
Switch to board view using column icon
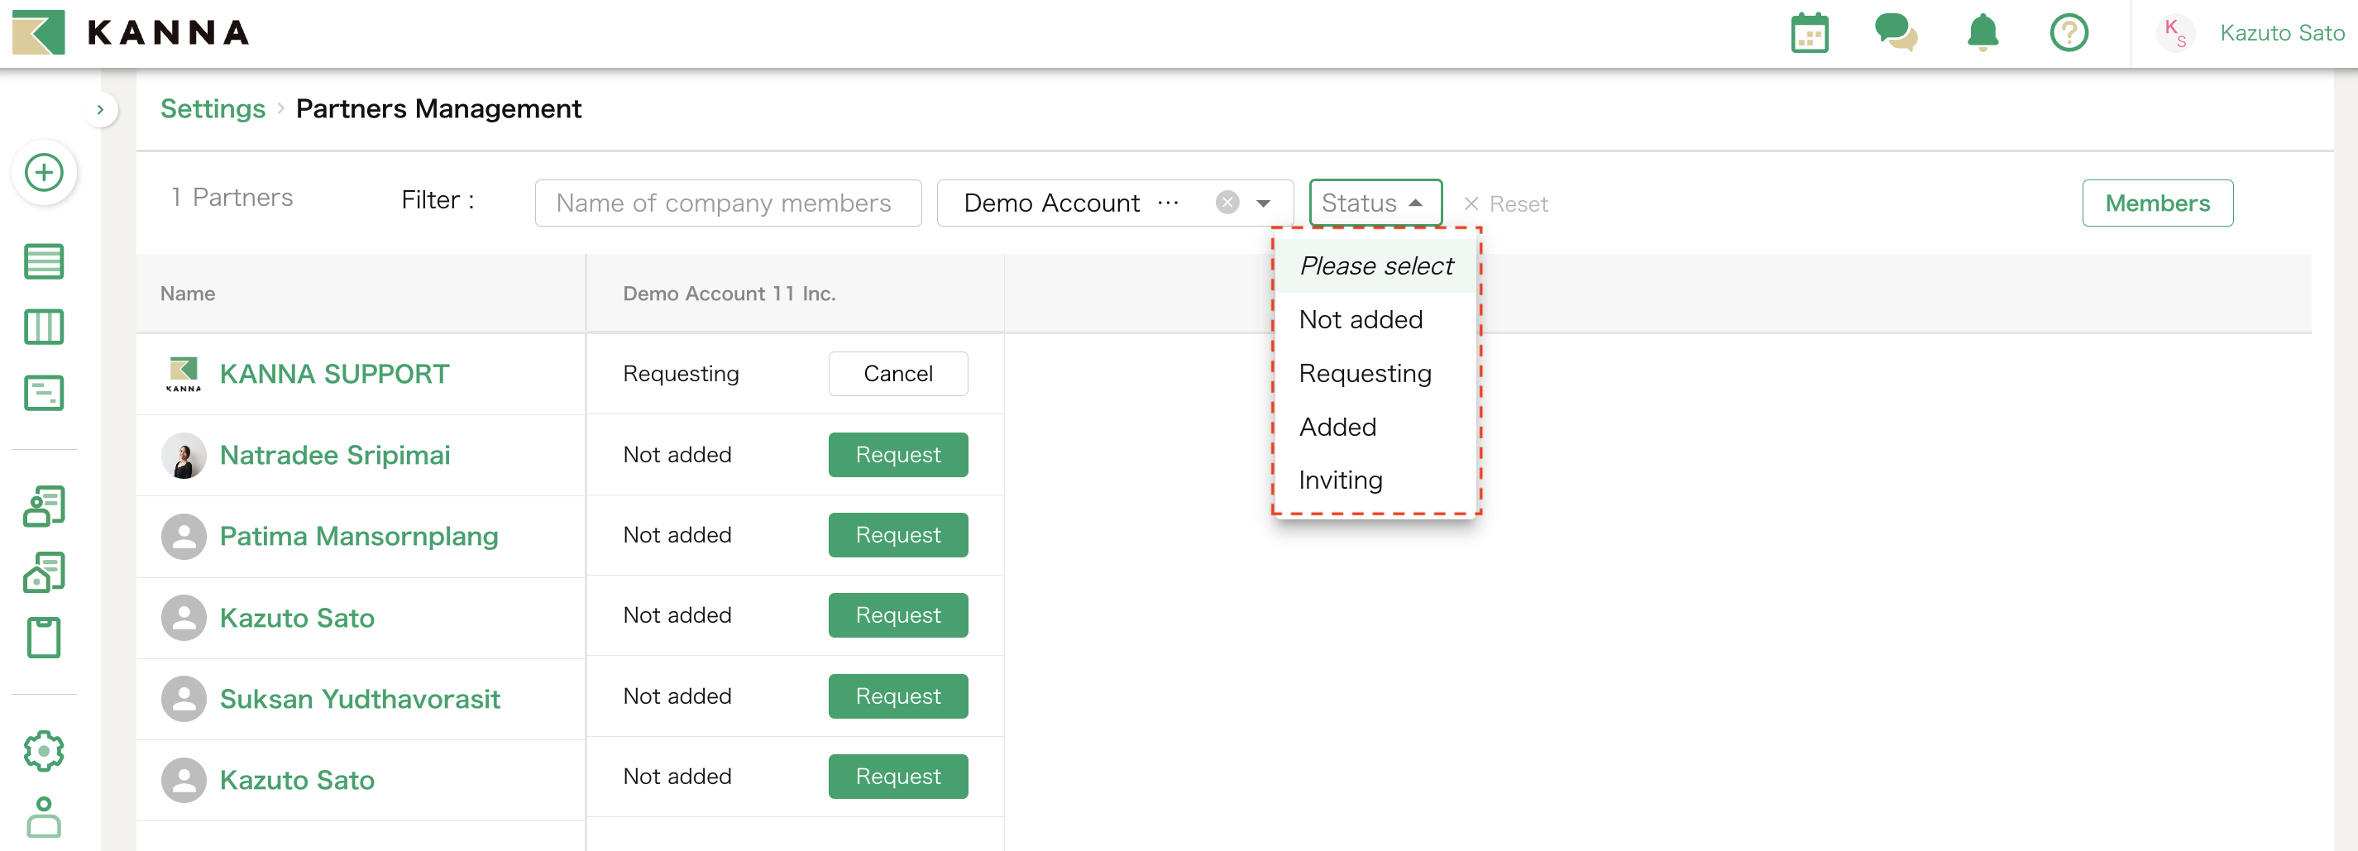43,327
